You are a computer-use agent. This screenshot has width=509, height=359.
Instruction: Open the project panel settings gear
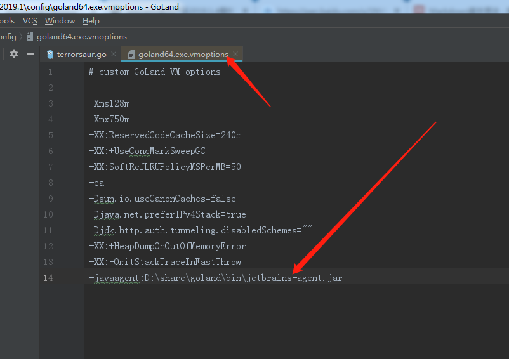13,54
